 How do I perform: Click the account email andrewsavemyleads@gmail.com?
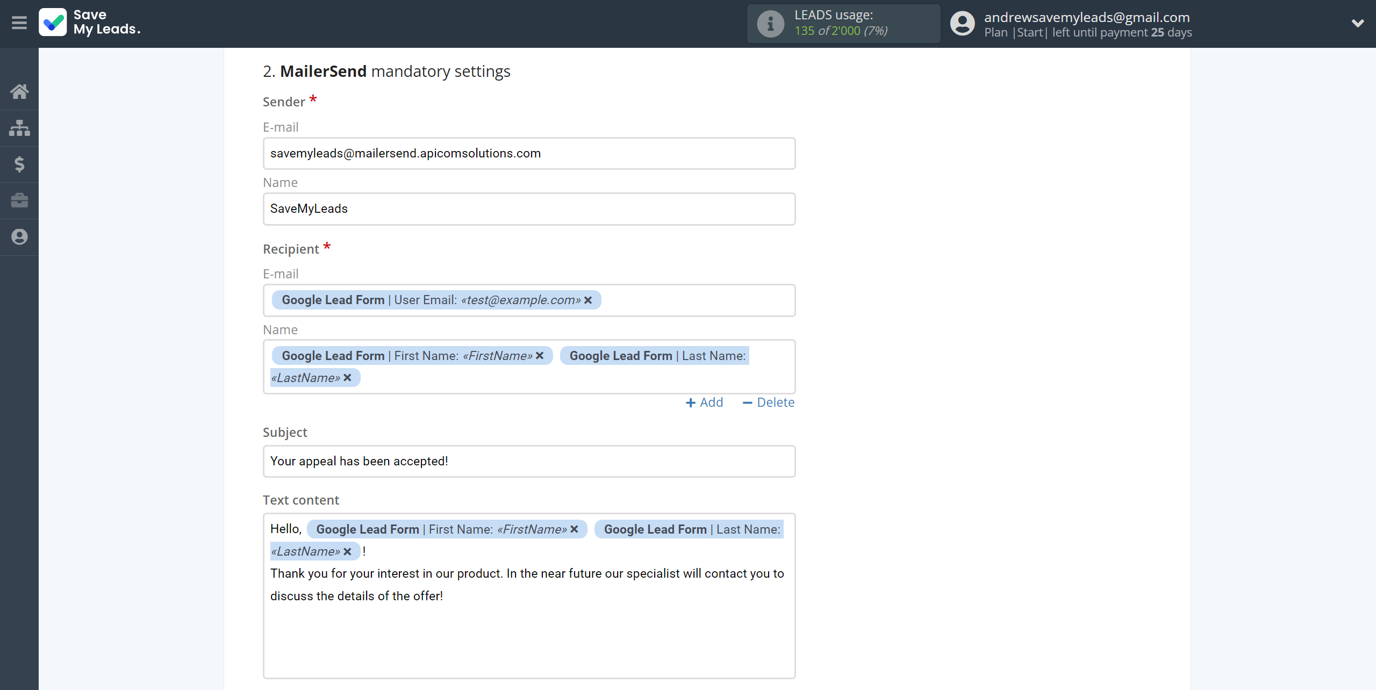[1087, 17]
